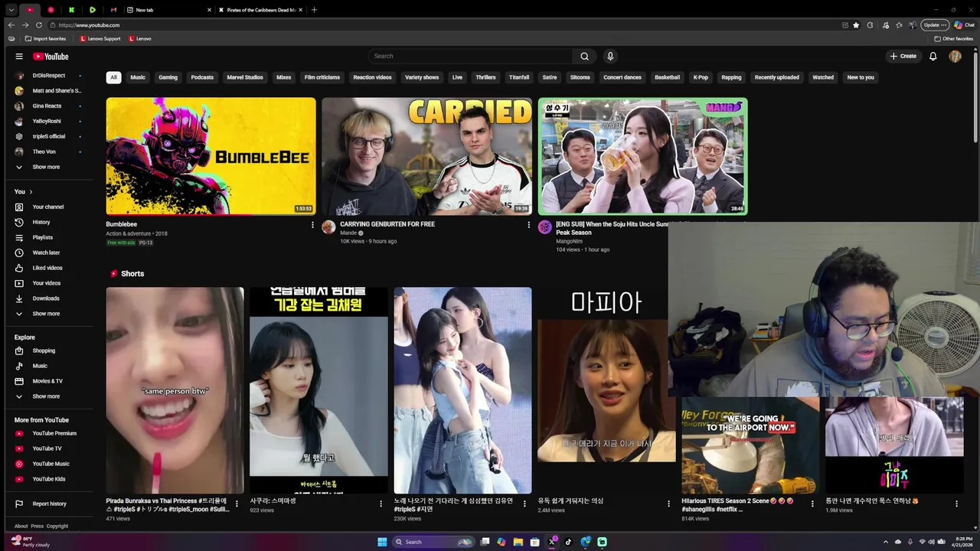
Task: Open the Other favorites folder
Action: click(954, 38)
